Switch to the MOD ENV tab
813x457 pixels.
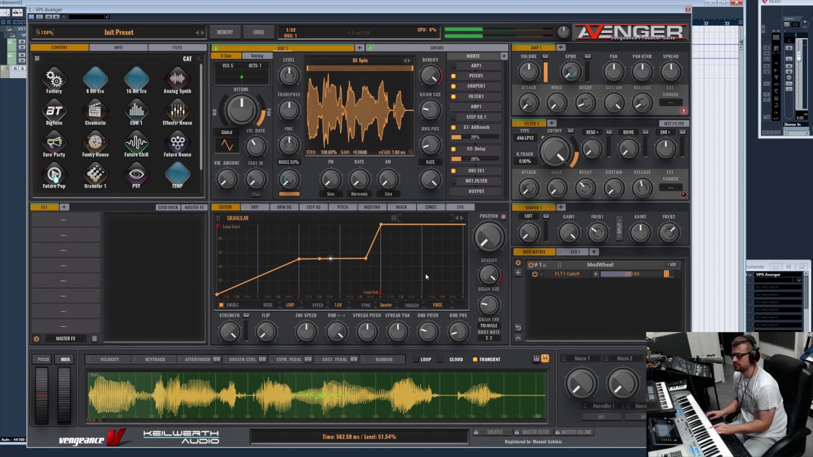372,207
